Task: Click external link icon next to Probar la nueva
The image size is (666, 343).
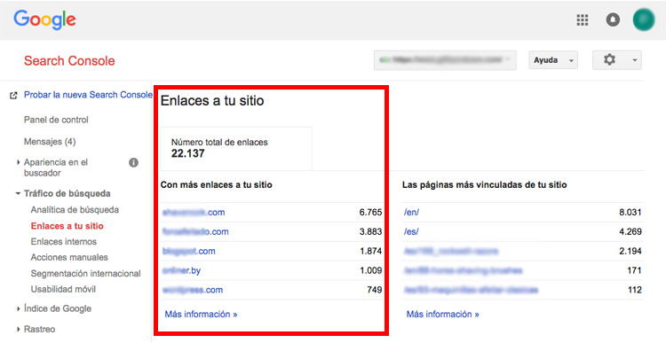Action: point(13,96)
